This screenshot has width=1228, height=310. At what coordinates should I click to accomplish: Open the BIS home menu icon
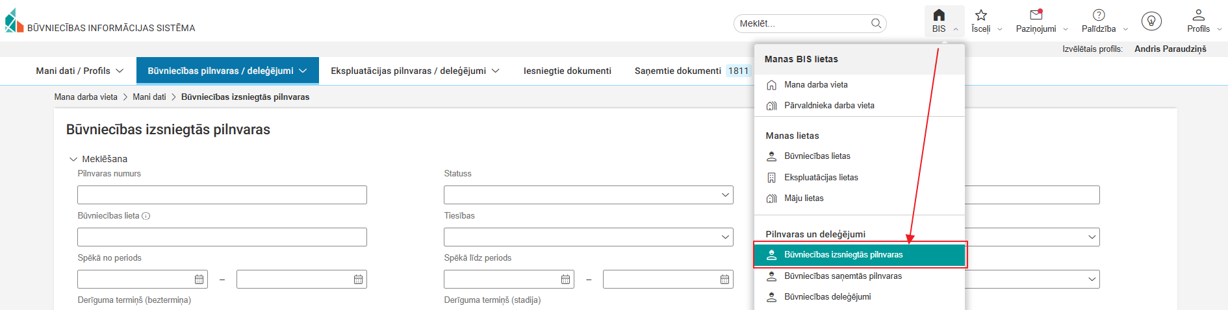939,16
